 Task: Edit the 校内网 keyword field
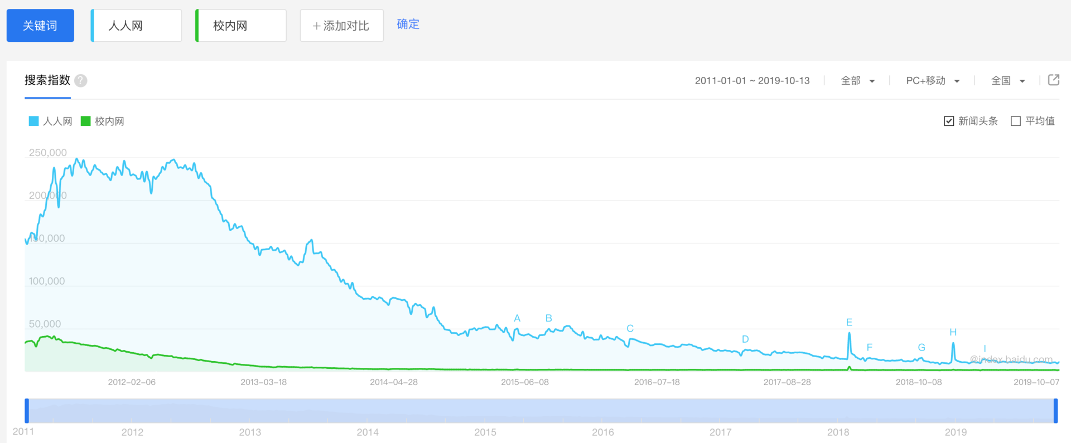241,26
